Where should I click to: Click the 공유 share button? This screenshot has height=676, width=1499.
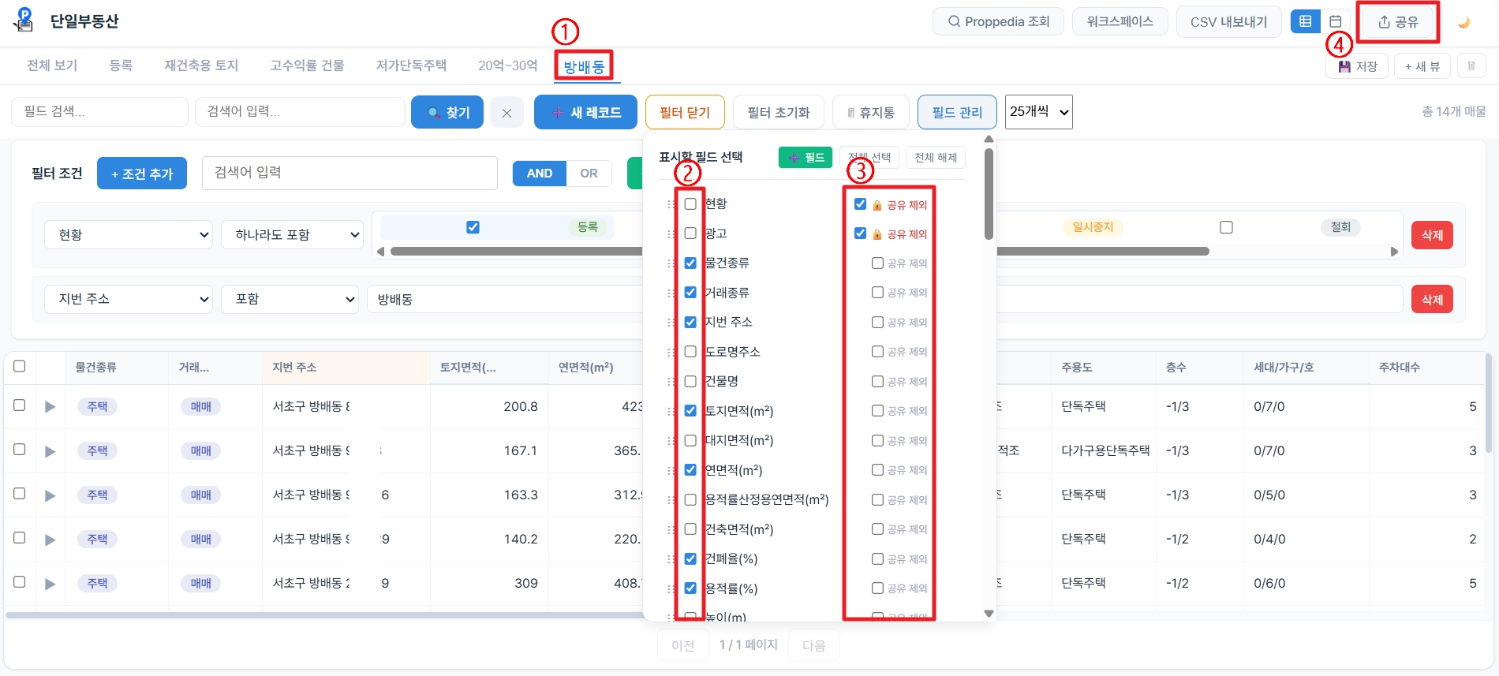[x=1397, y=22]
